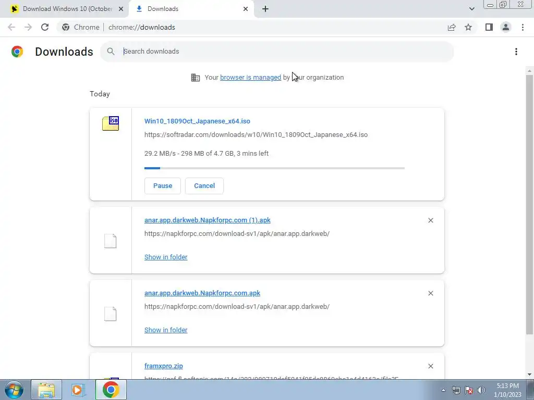
Task: Click the Chrome logo beside Downloads
Action: pyautogui.click(x=17, y=52)
